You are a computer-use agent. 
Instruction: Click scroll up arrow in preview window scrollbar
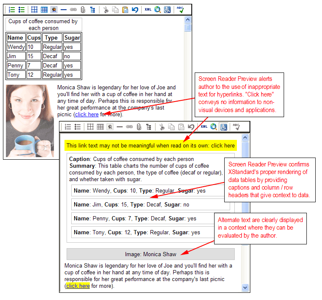(x=245, y=138)
